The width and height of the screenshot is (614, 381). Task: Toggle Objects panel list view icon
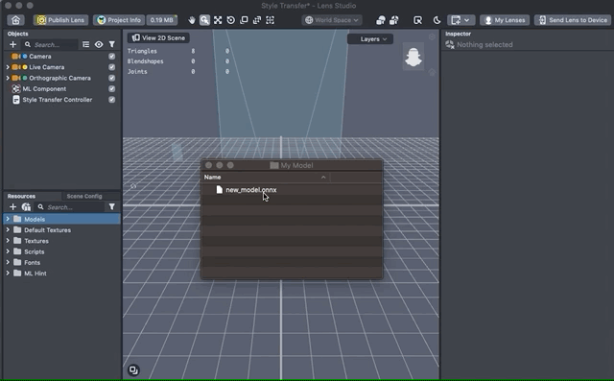click(85, 45)
